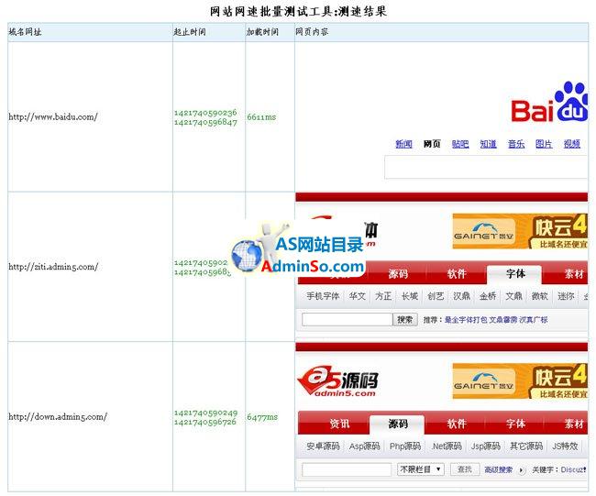Screen dimensions: 596x496
Task: Select 源码 tab in down.admin5 preview
Action: pos(398,424)
